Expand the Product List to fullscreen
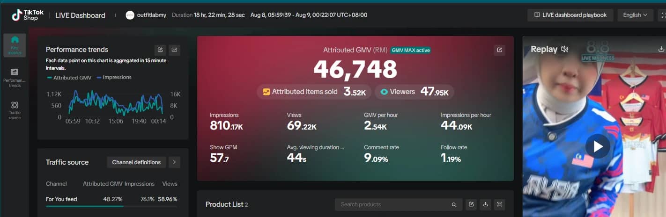This screenshot has width=666, height=217. pos(499,204)
